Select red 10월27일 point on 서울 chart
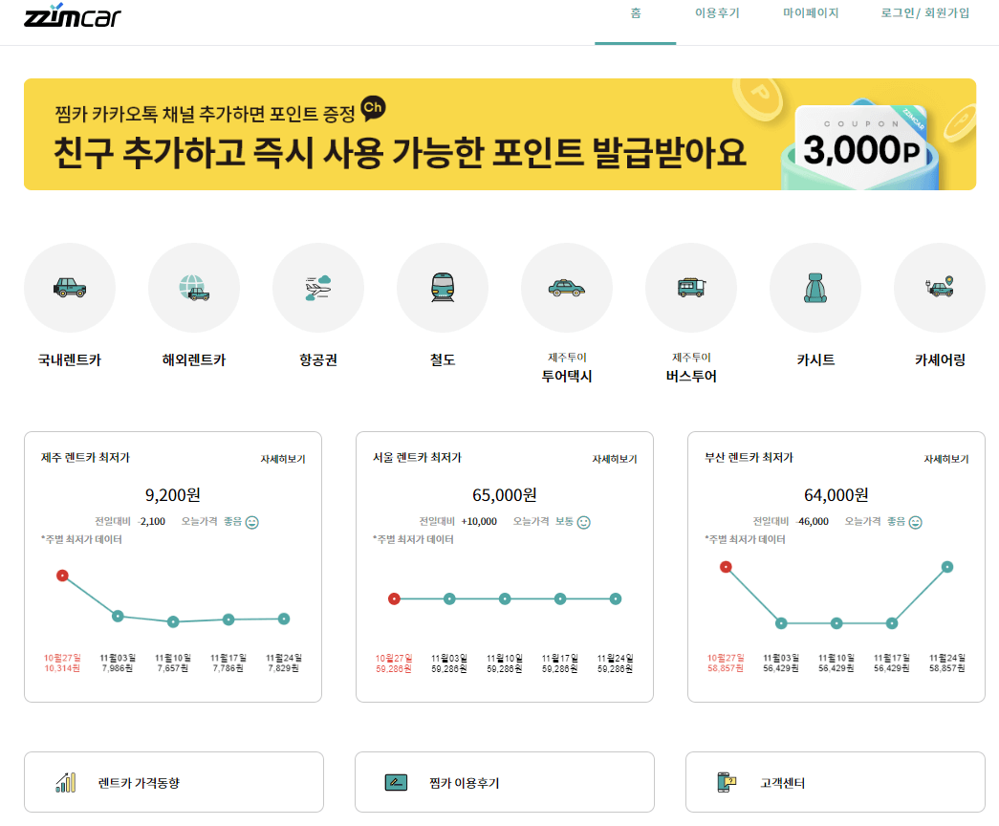 click(395, 598)
